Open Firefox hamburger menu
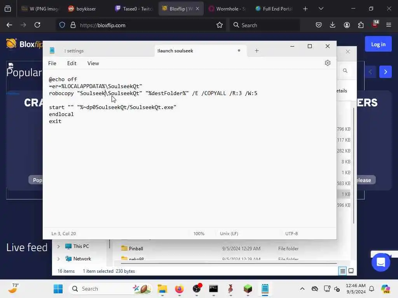This screenshot has width=398, height=298. pyautogui.click(x=389, y=25)
